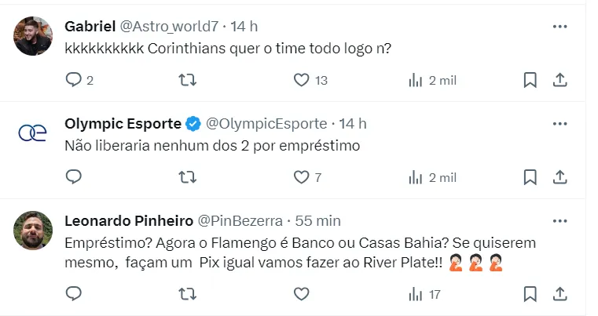The height and width of the screenshot is (316, 598).
Task: Click the @PinBezerra handle
Action: pos(240,221)
